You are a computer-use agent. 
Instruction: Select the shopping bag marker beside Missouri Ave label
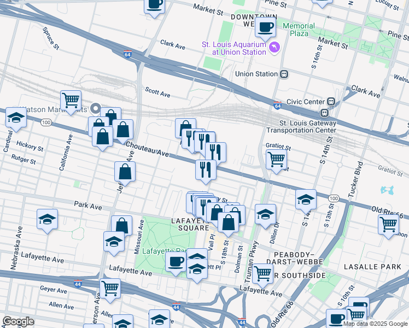(x=121, y=224)
